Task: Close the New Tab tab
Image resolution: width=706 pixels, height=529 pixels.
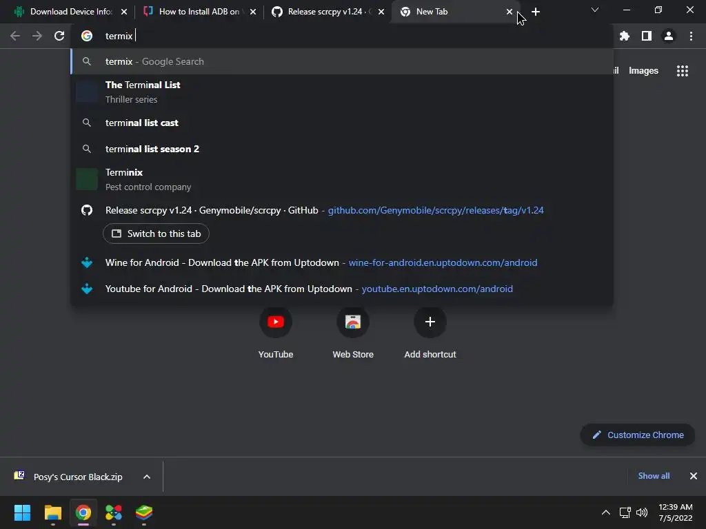Action: (x=510, y=12)
